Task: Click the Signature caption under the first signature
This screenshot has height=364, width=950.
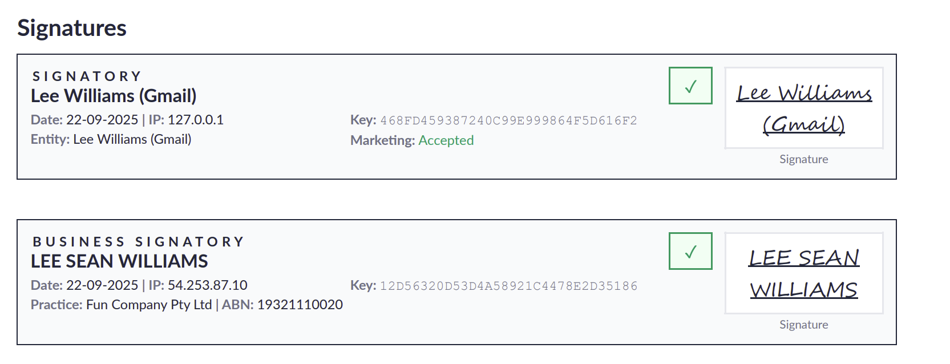Action: tap(803, 159)
